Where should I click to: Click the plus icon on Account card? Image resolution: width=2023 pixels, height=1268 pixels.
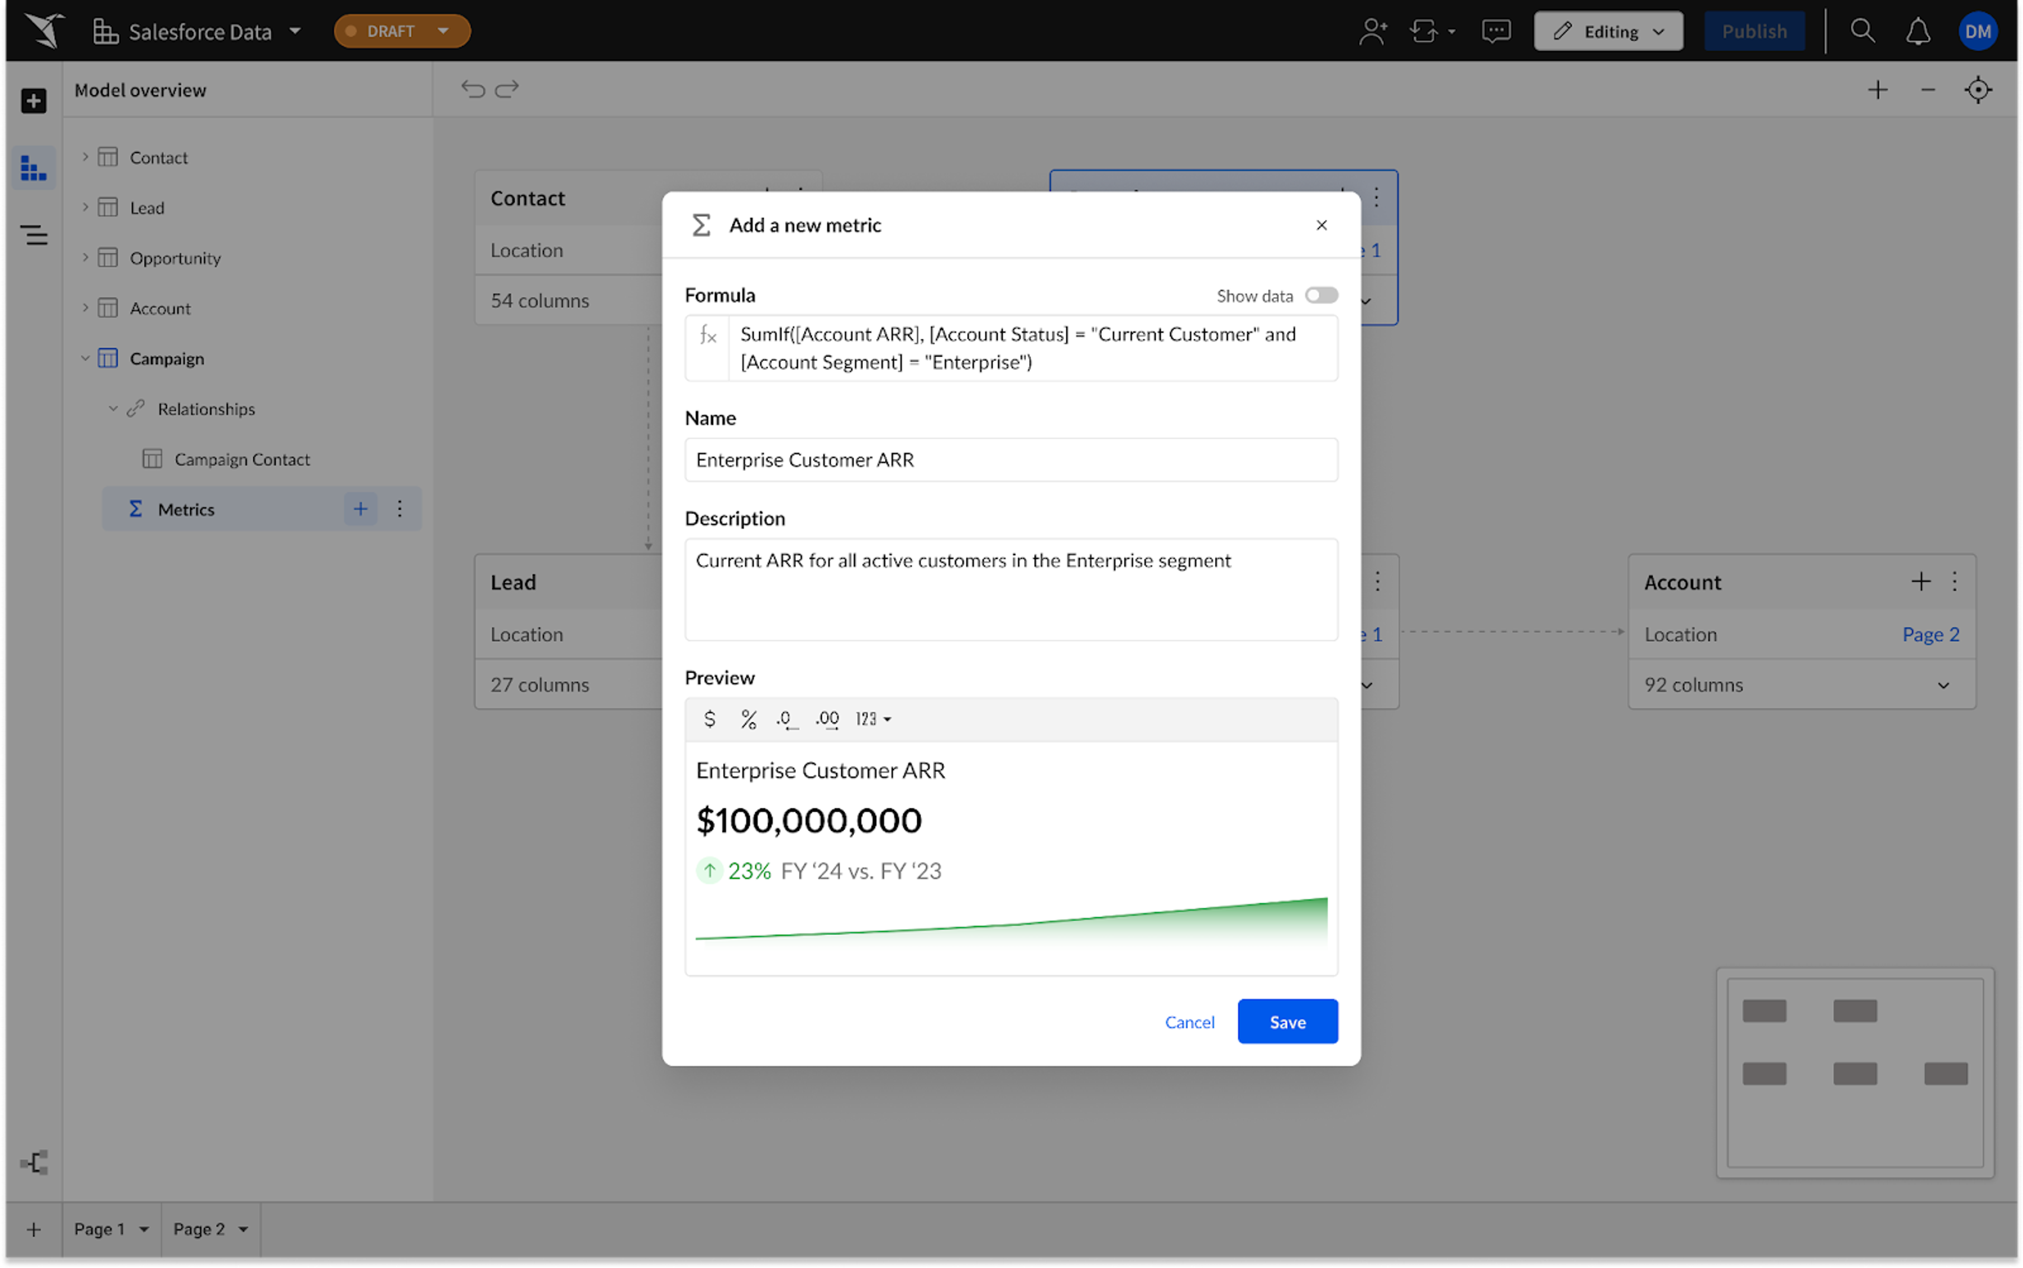point(1921,581)
